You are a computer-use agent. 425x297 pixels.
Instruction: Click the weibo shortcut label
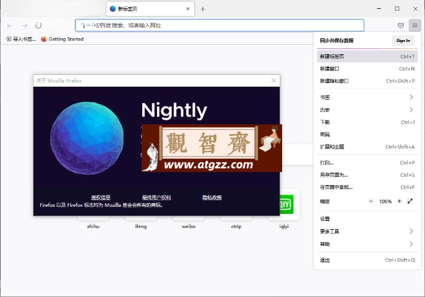[189, 226]
